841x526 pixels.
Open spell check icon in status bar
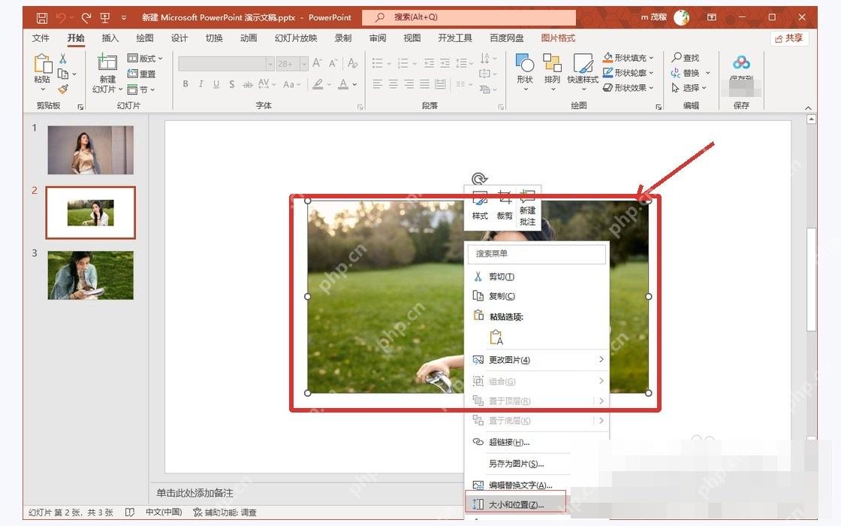click(x=129, y=512)
